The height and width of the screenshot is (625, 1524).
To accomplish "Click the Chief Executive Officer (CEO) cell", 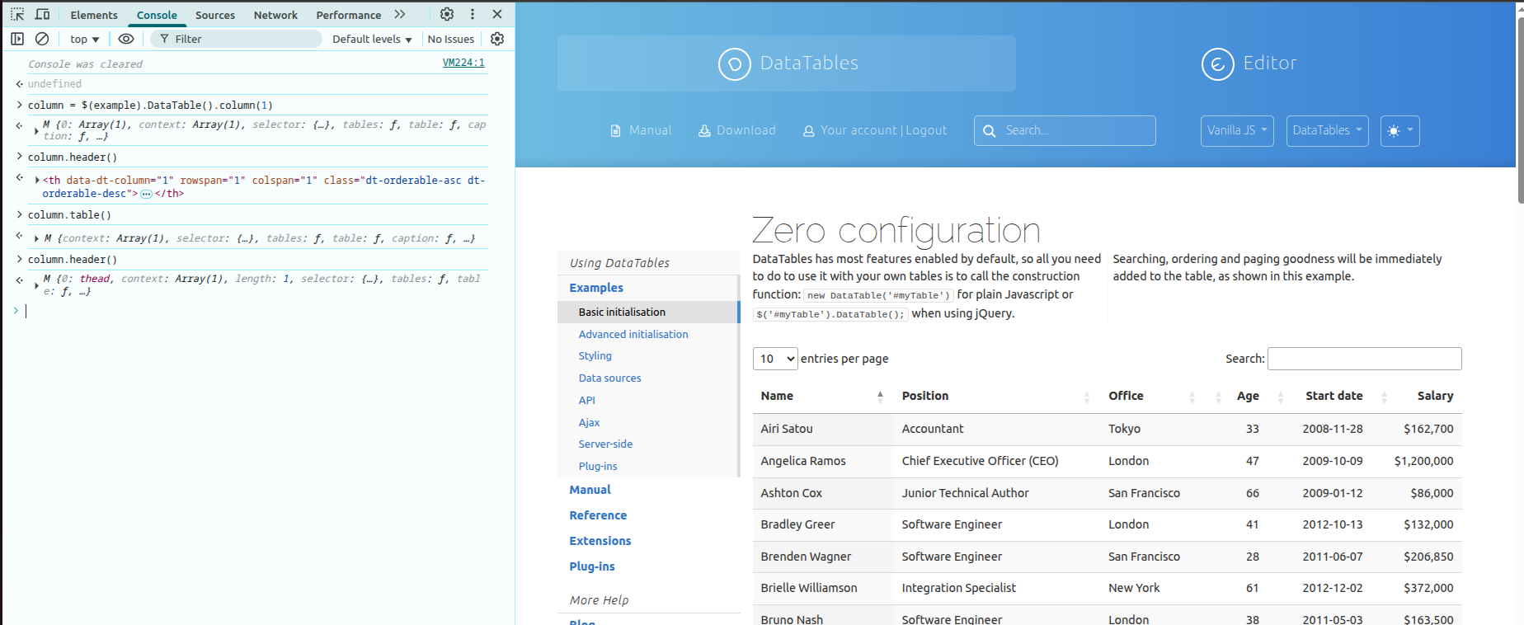I will tap(996, 461).
